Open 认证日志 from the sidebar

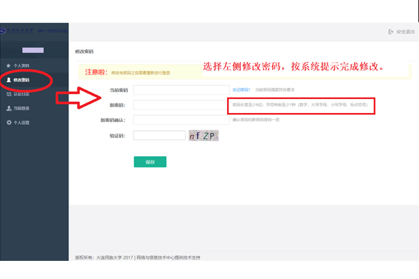pos(22,93)
